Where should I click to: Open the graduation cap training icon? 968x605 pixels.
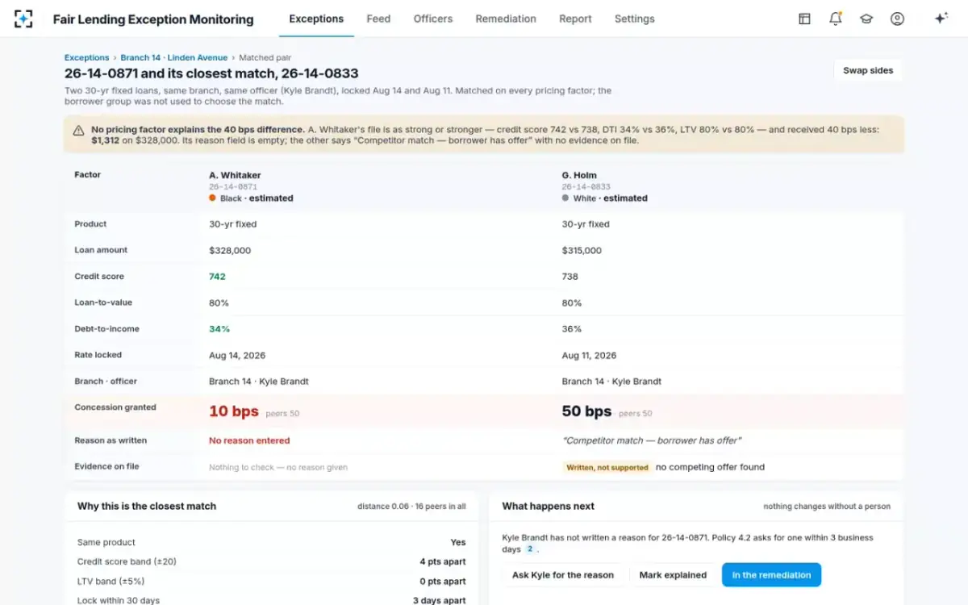(866, 19)
